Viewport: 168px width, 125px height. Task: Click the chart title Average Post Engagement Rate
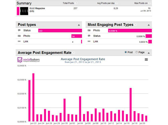83,59
